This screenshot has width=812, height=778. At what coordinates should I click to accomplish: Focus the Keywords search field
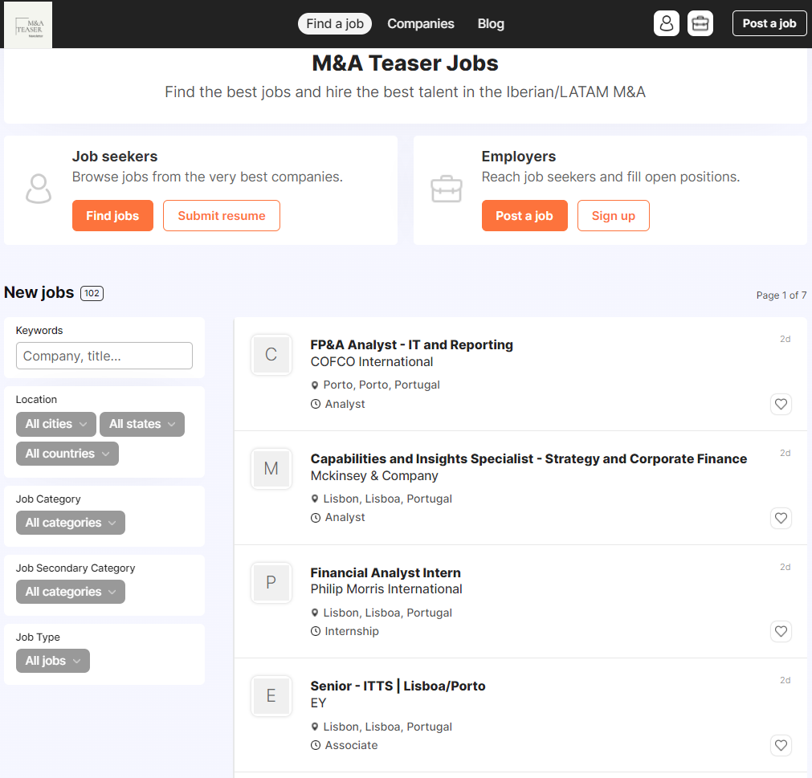click(x=104, y=356)
